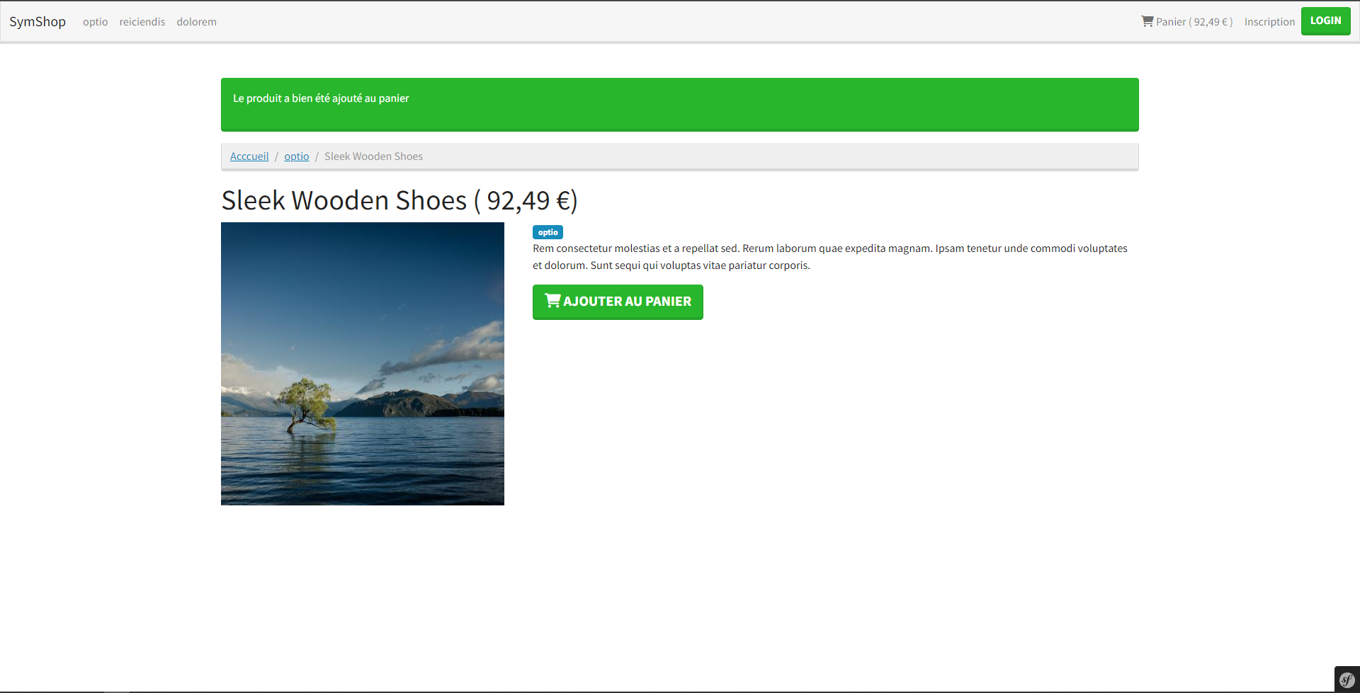Go to the SymShop home brand
1360x693 pixels.
(38, 22)
